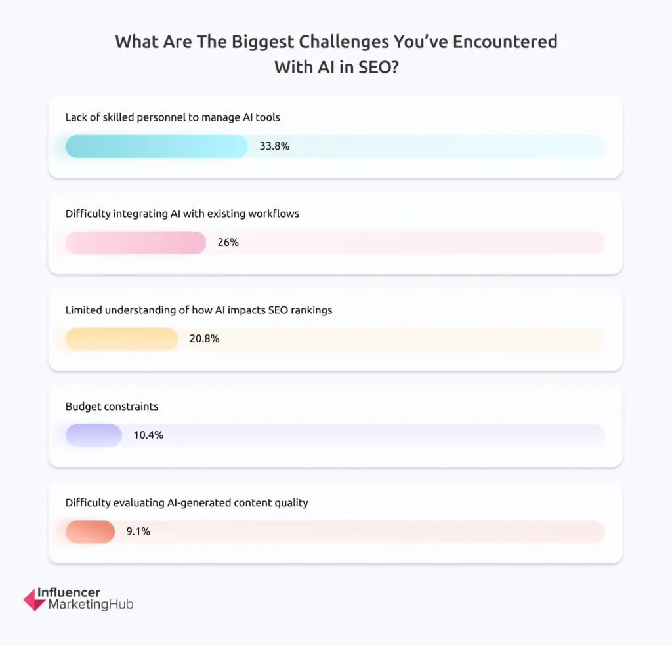
Task: Click the teal 33.8% progress bar
Action: (156, 146)
